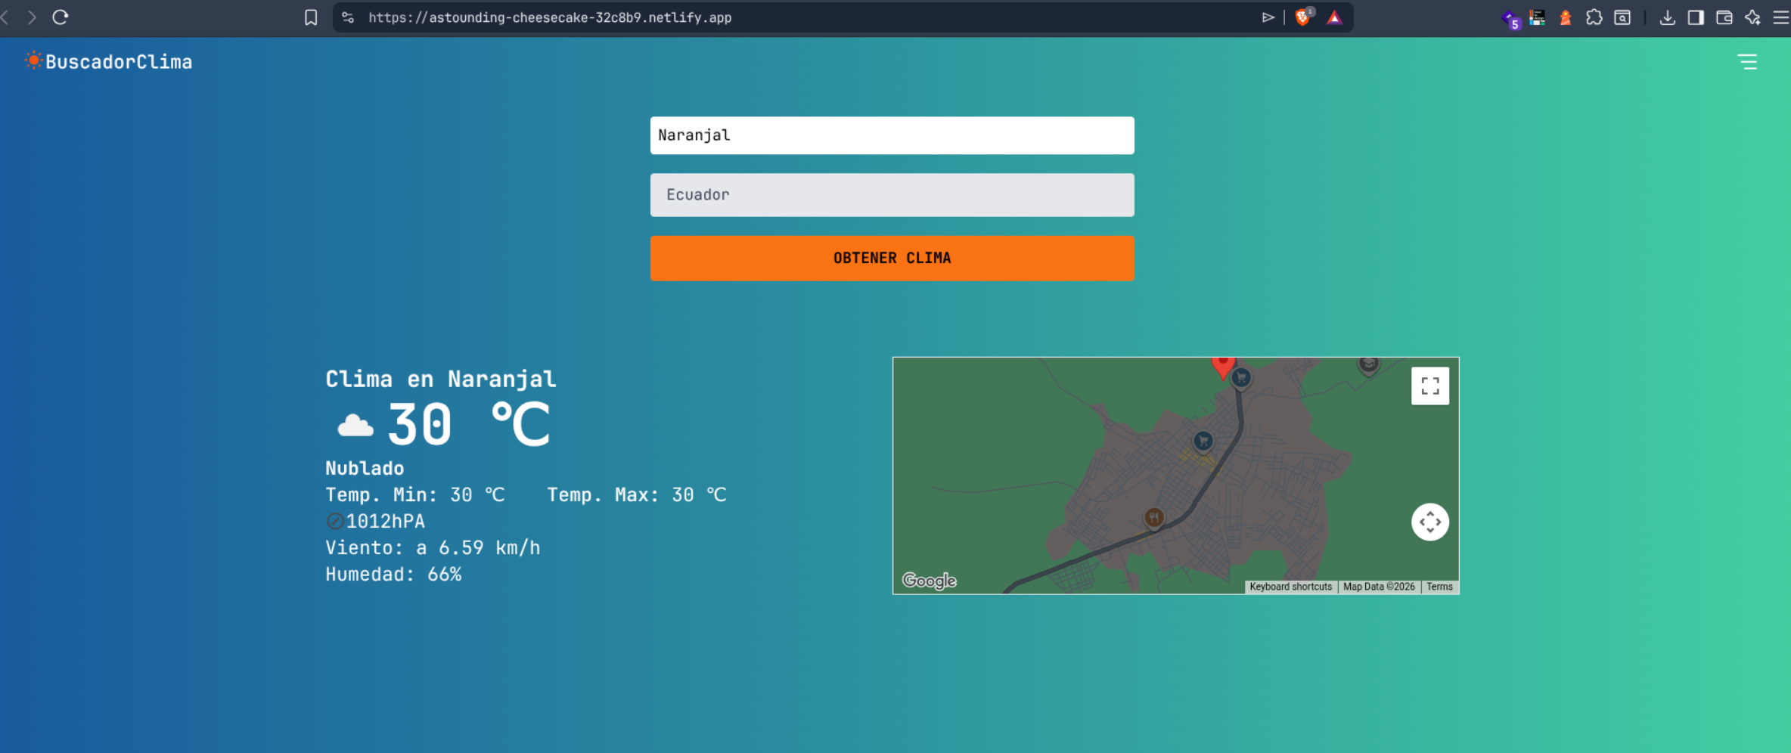The width and height of the screenshot is (1791, 753).
Task: Click the cloud weather icon
Action: pyautogui.click(x=355, y=426)
